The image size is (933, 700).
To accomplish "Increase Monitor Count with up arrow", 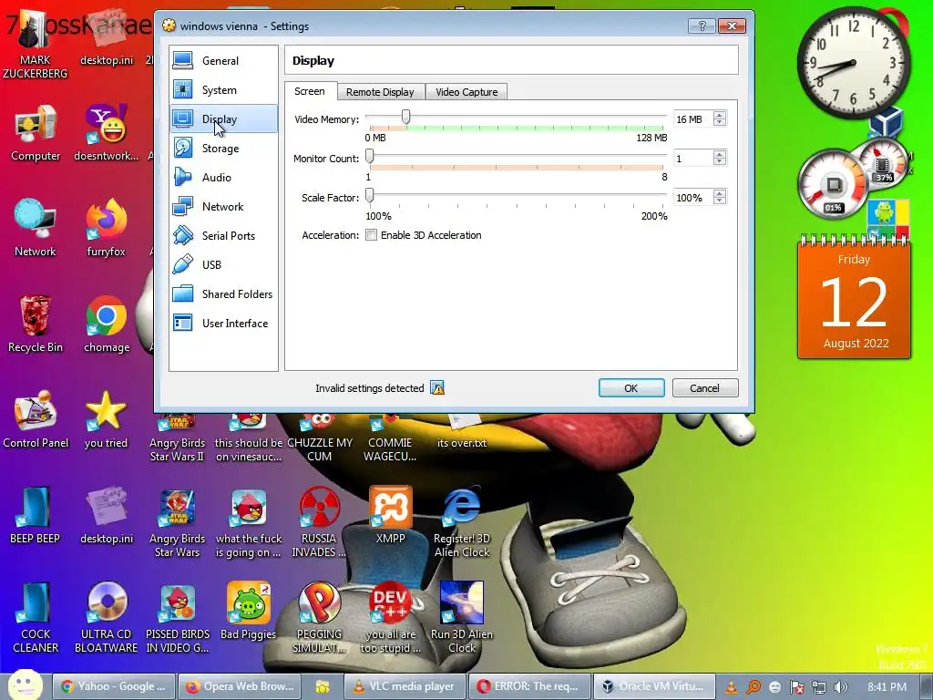I will point(720,155).
